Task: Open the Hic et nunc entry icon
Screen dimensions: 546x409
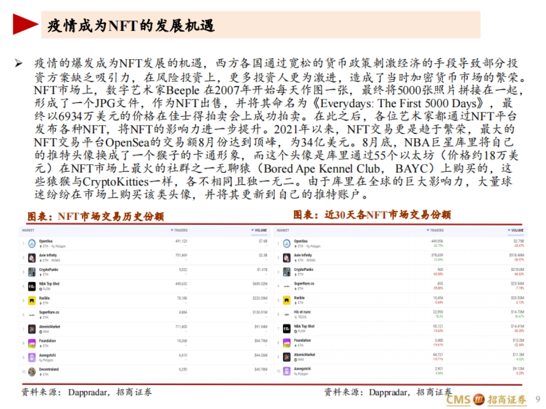Action: click(x=287, y=314)
